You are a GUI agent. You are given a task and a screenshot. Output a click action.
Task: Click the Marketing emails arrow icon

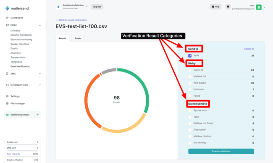[37, 115]
